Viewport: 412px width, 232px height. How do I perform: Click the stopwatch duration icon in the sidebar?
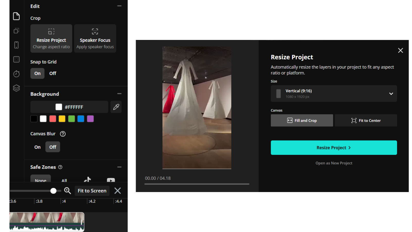point(16,73)
